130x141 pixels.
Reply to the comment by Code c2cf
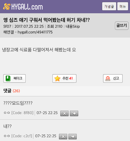point(73,137)
